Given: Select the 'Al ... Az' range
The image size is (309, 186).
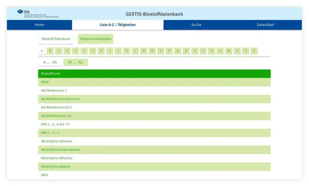Looking at the screenshot, I should [76, 62].
